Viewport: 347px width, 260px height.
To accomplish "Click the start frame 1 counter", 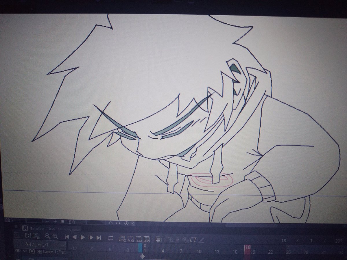I will click(x=311, y=241).
